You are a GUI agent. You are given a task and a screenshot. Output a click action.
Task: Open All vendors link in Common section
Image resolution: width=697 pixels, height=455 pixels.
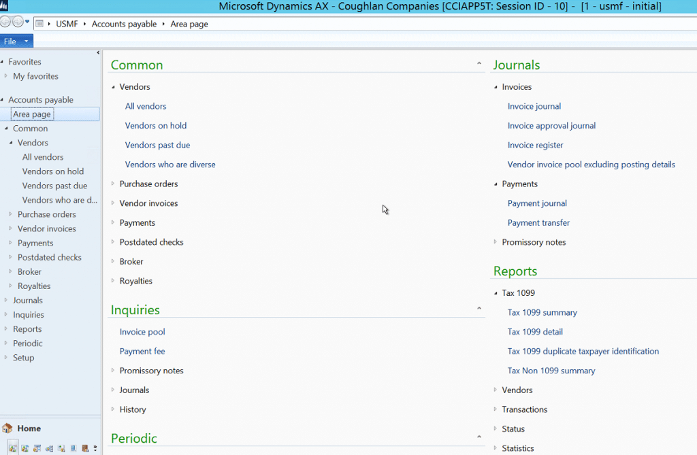coord(146,106)
